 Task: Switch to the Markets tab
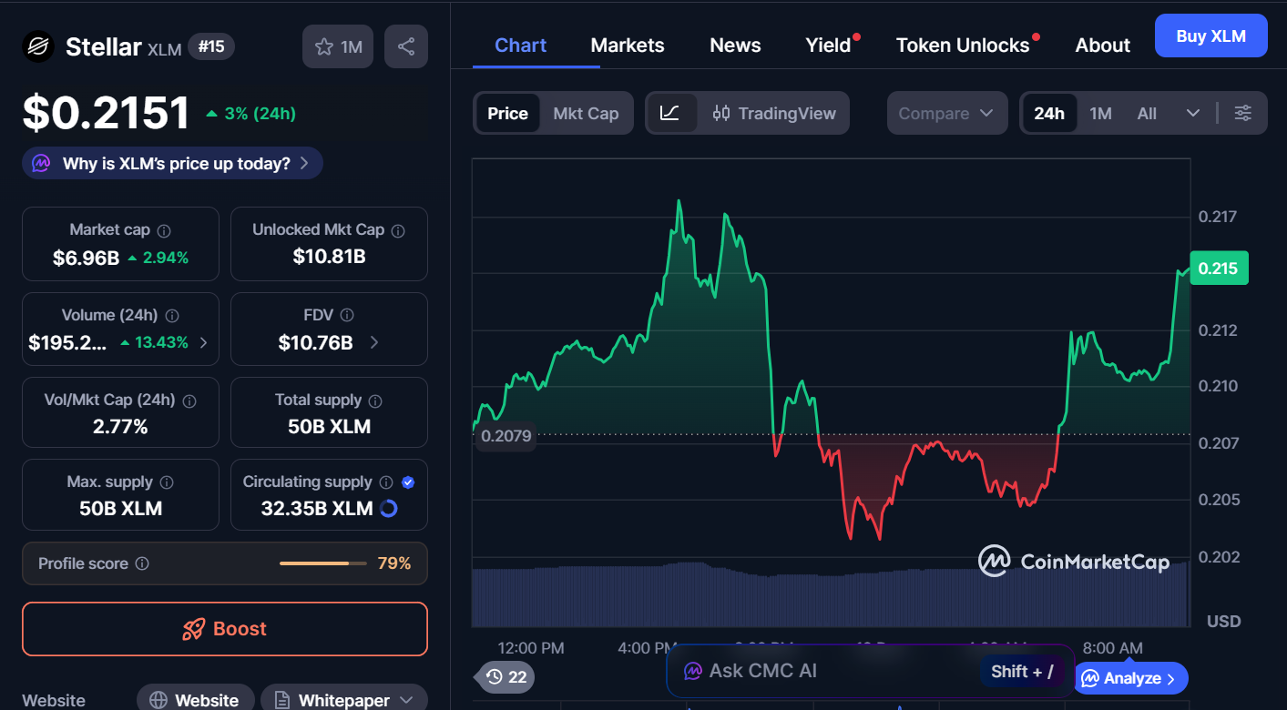click(627, 45)
